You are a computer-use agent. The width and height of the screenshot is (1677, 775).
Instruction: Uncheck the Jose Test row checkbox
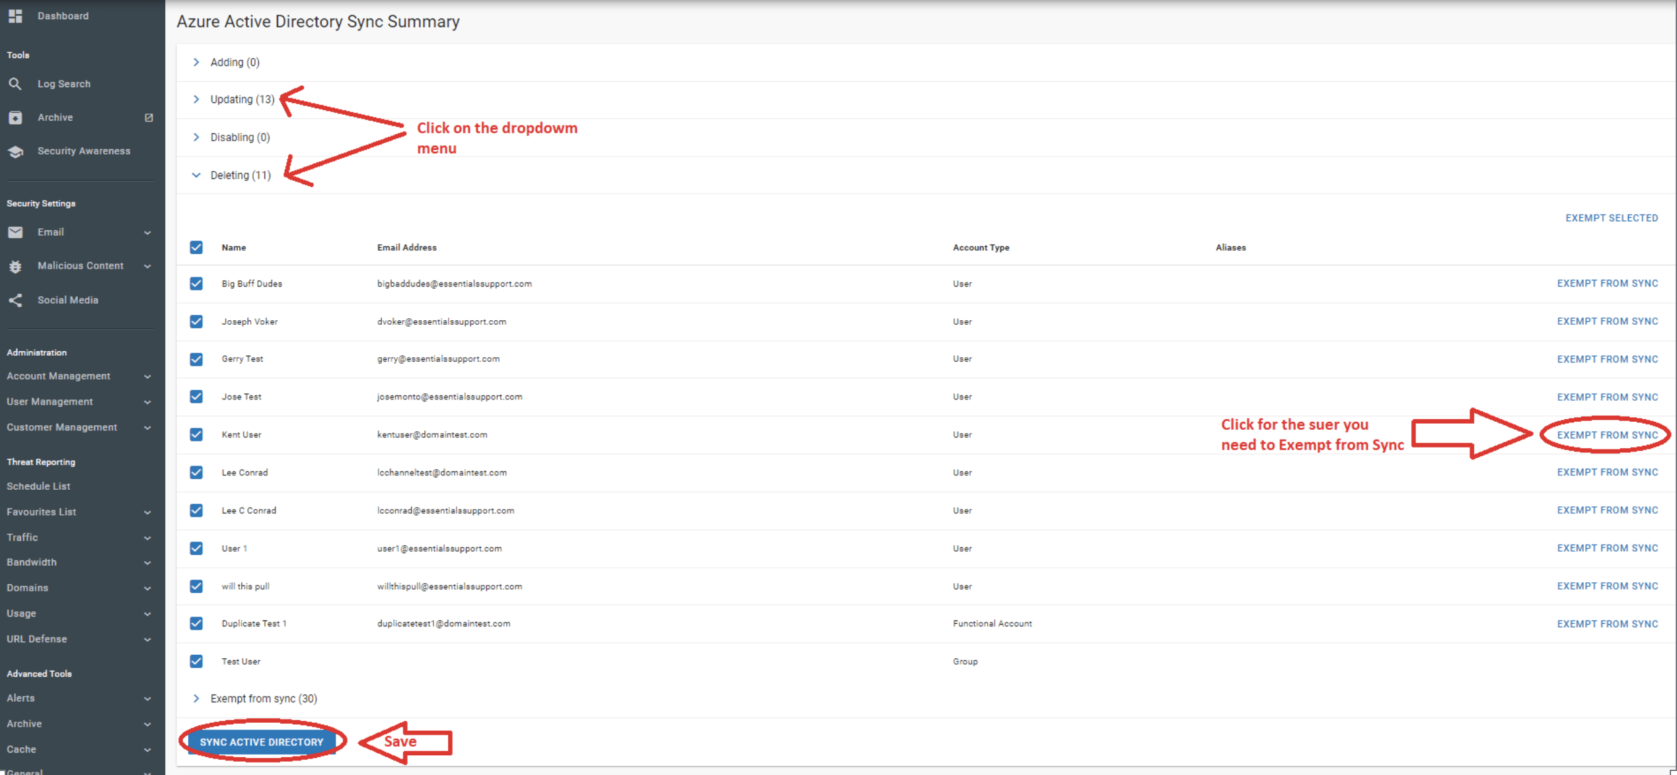[196, 397]
